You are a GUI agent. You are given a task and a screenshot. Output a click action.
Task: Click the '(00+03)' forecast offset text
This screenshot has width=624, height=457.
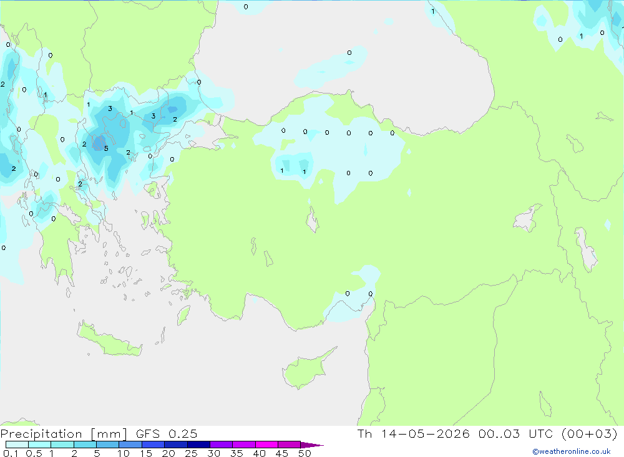590,433
